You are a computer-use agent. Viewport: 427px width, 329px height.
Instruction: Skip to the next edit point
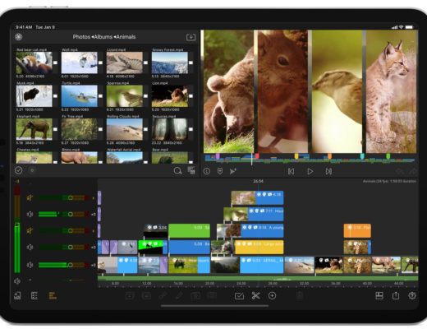328,171
